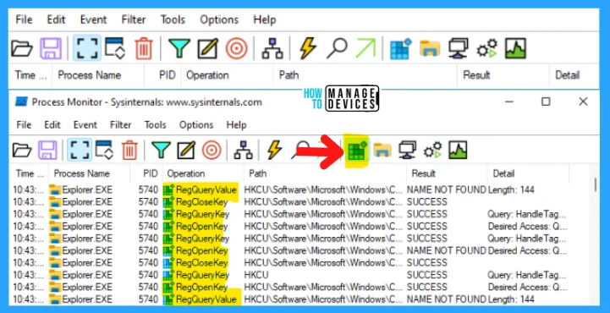Click Detail column header in lower window

528,173
